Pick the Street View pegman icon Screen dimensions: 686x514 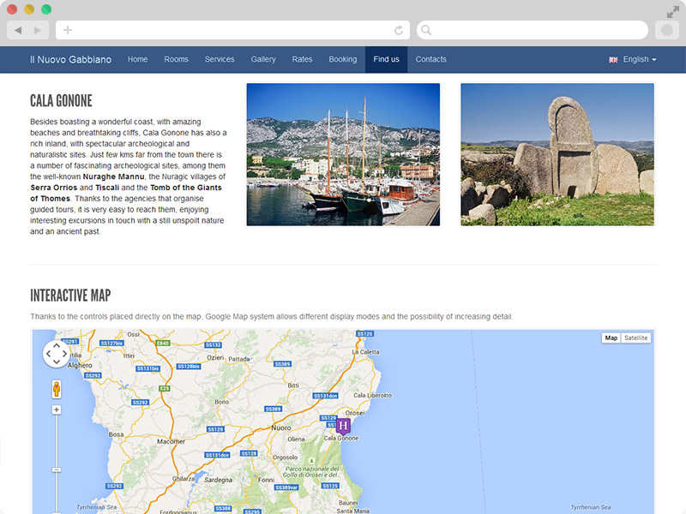click(57, 389)
